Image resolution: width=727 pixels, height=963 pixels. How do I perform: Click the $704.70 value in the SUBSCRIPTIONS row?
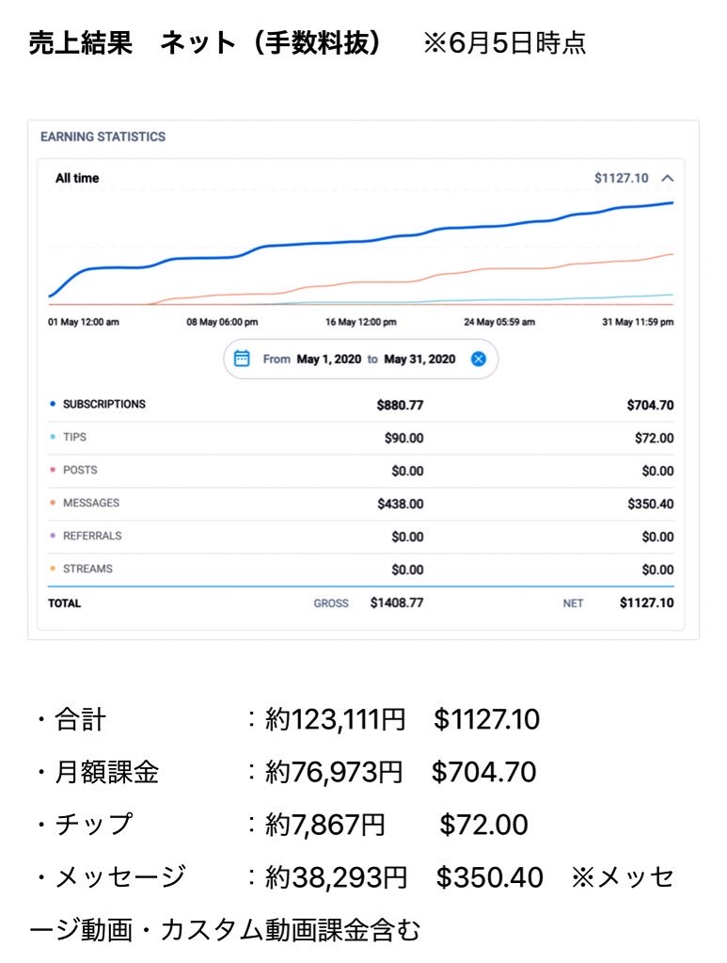coord(650,406)
